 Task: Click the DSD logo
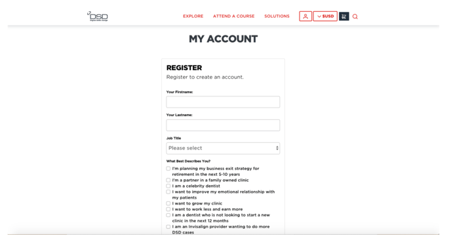pos(98,16)
